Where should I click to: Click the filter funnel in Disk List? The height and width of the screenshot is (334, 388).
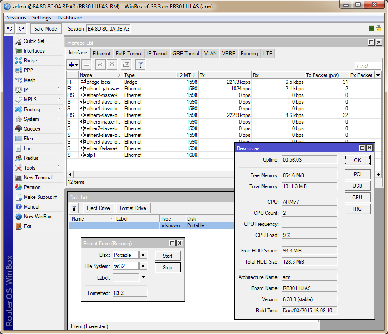pyautogui.click(x=74, y=208)
